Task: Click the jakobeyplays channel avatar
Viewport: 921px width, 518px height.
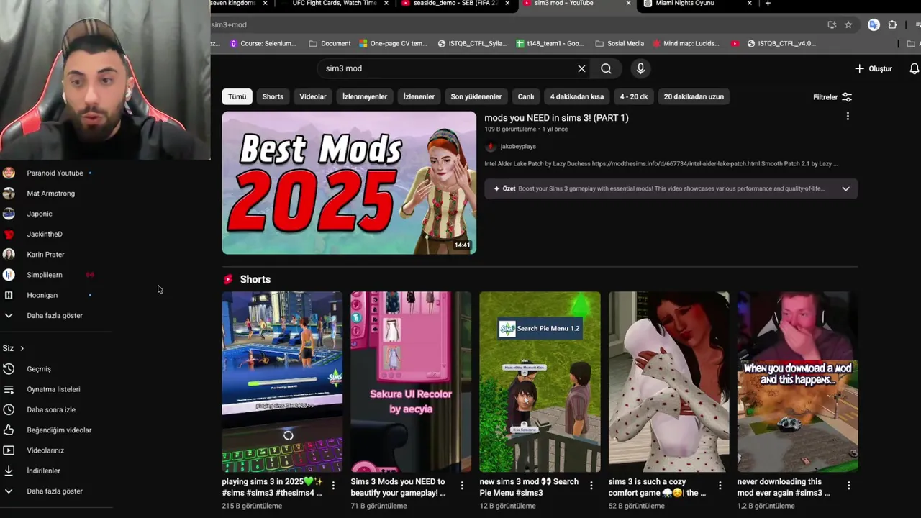Action: click(x=491, y=147)
